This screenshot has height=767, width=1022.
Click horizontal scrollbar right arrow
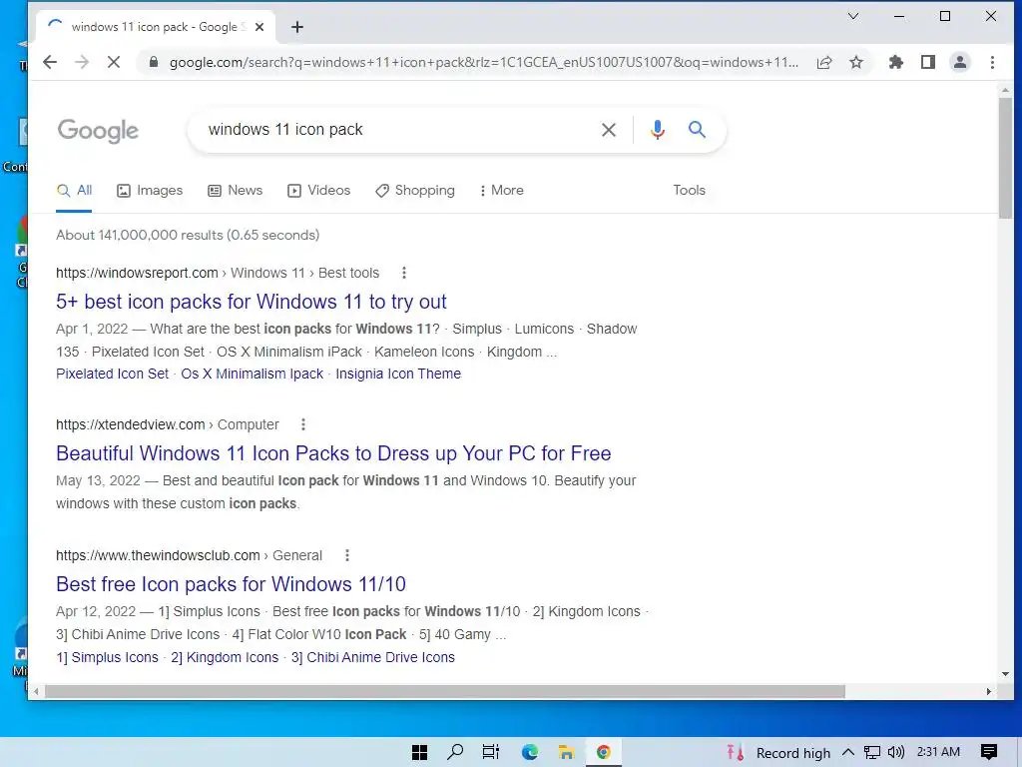tap(989, 691)
